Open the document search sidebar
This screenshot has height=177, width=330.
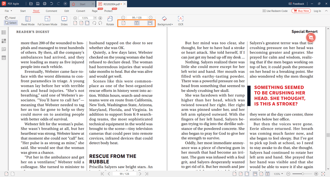click(3, 58)
